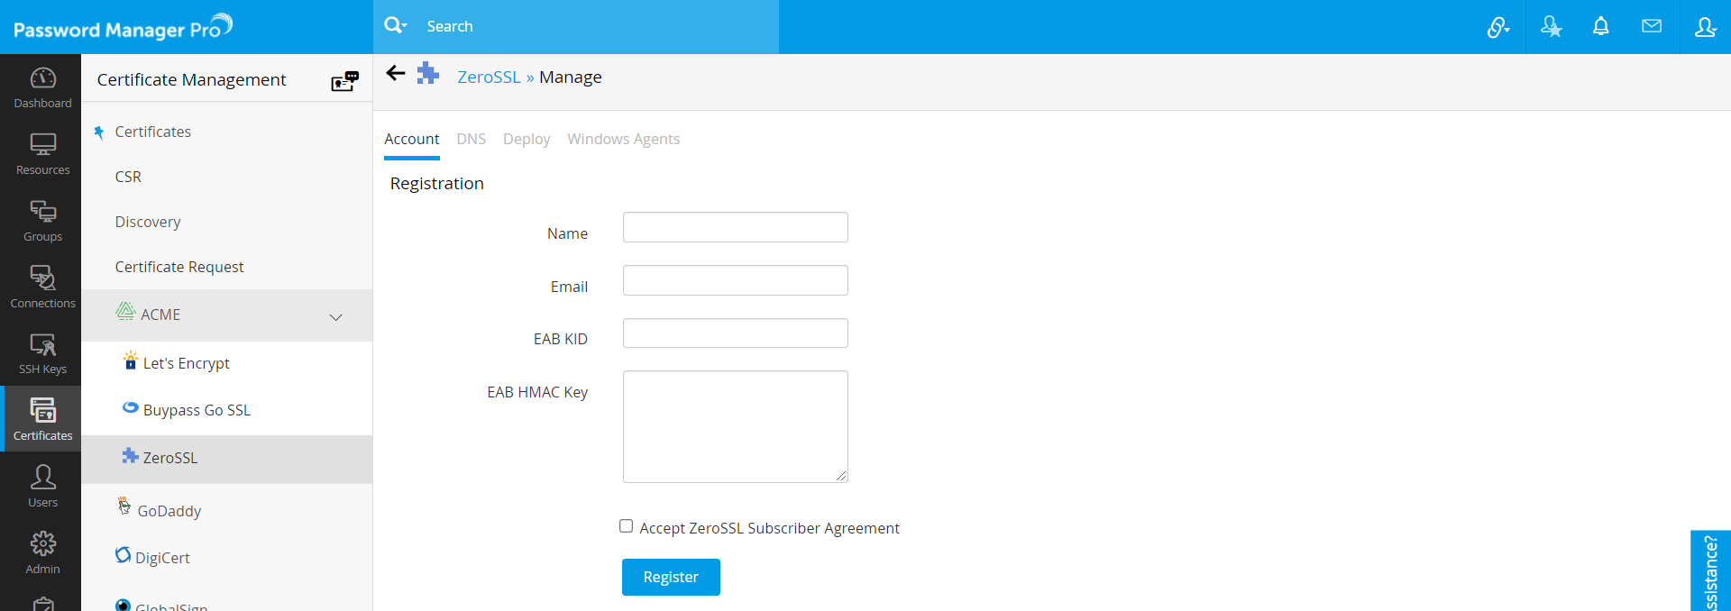This screenshot has width=1731, height=611.
Task: Click the ACME triangle logo icon
Action: pyautogui.click(x=125, y=311)
